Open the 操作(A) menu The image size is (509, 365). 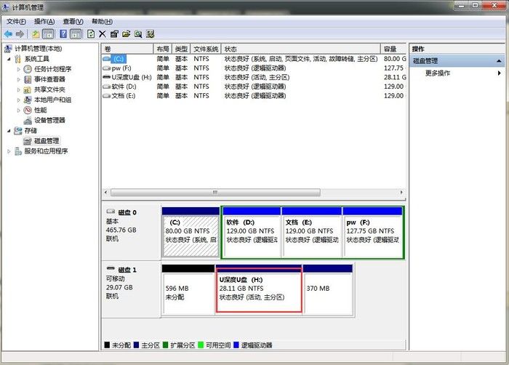[x=44, y=22]
